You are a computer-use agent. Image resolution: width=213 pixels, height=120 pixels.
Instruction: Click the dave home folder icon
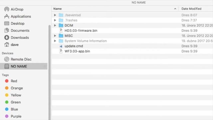point(7,44)
